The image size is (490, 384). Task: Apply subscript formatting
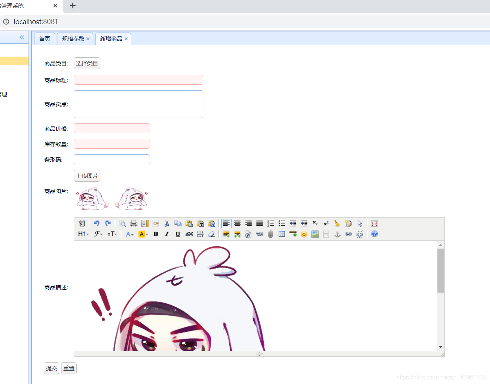[x=315, y=223]
